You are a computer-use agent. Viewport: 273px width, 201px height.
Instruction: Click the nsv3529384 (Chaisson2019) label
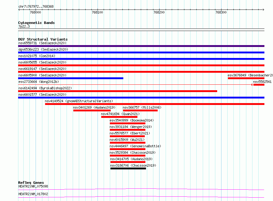133,153
